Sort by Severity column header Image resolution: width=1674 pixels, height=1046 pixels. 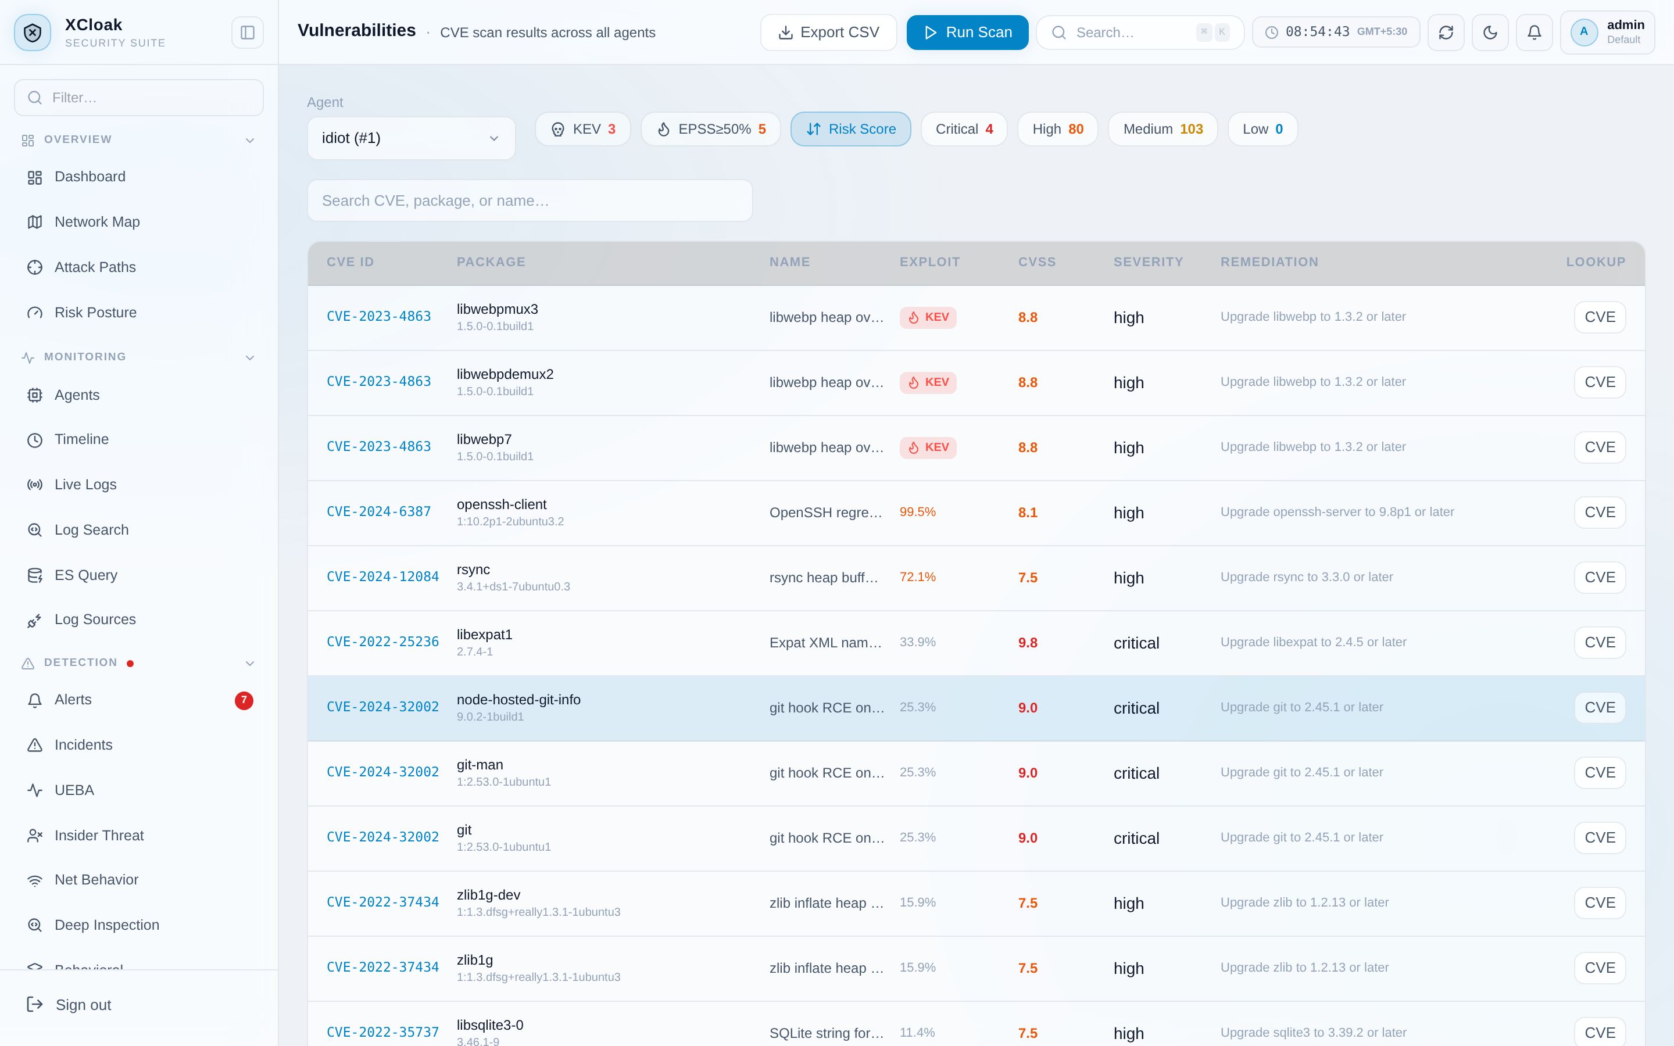point(1149,262)
